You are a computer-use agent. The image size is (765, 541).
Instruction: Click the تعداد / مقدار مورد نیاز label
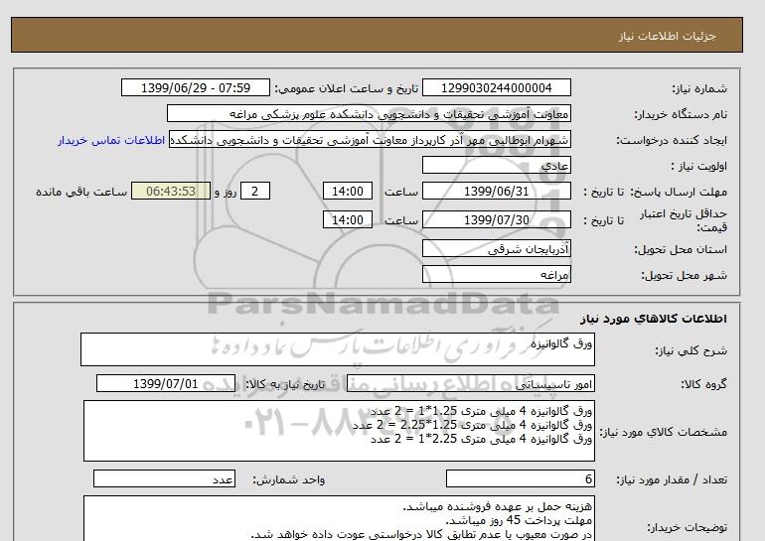672,480
